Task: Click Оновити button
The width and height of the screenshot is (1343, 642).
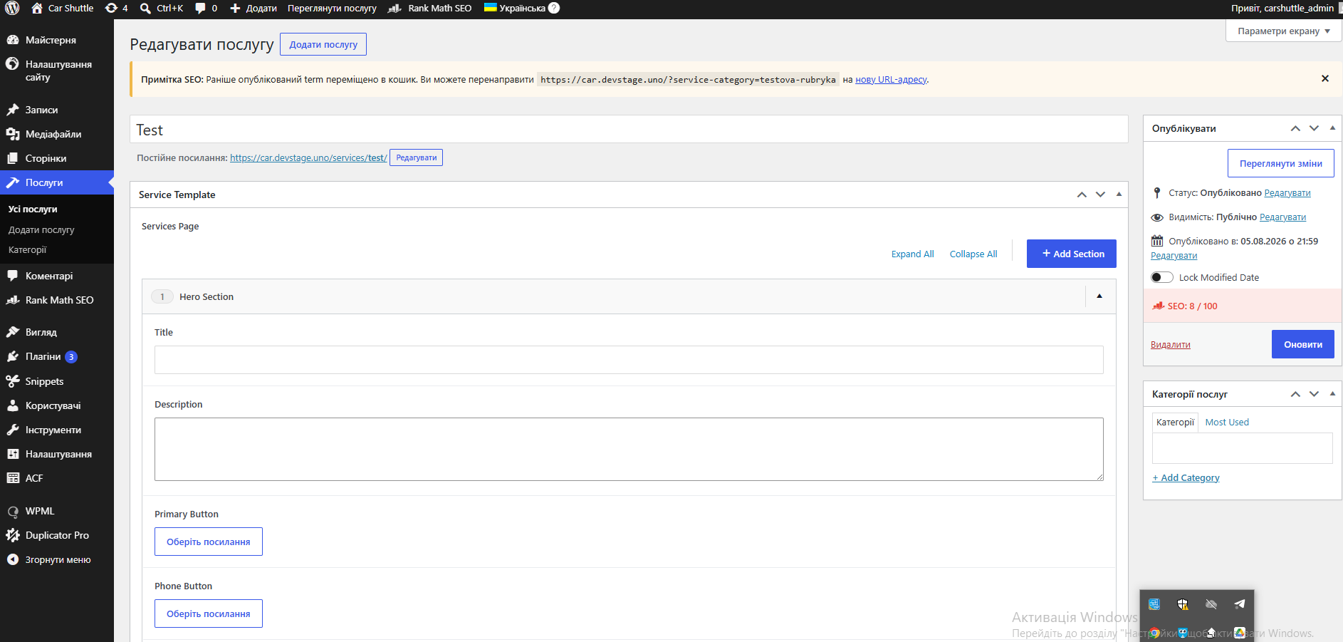Action: click(1302, 344)
